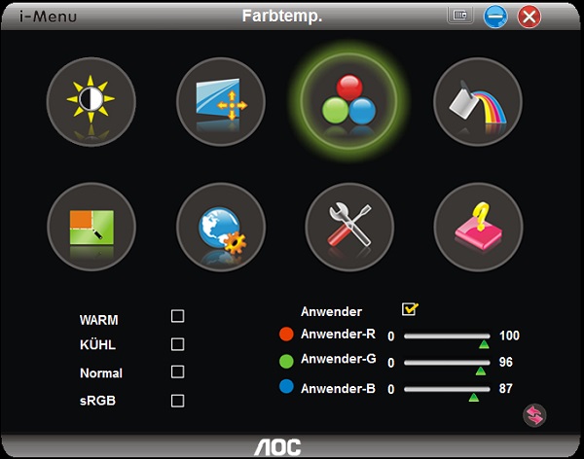The height and width of the screenshot is (459, 584).
Task: Enable the WARM color temperature checkbox
Action: coord(177,316)
